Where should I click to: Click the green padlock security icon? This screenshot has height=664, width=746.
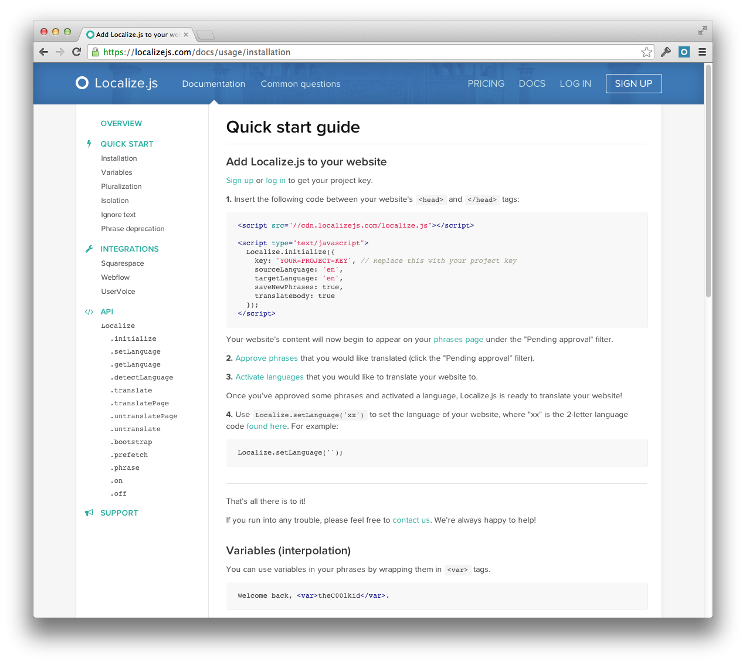[x=95, y=52]
